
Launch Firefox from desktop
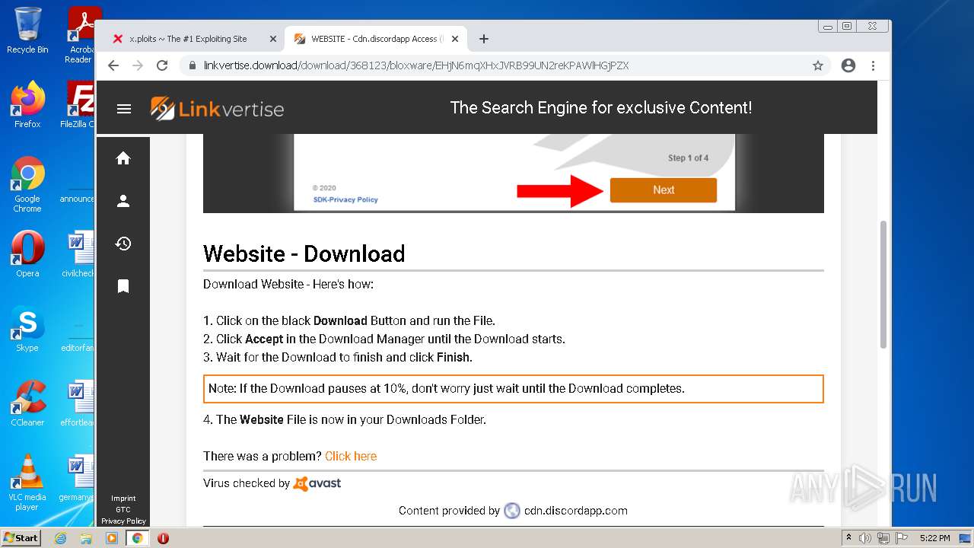click(27, 105)
